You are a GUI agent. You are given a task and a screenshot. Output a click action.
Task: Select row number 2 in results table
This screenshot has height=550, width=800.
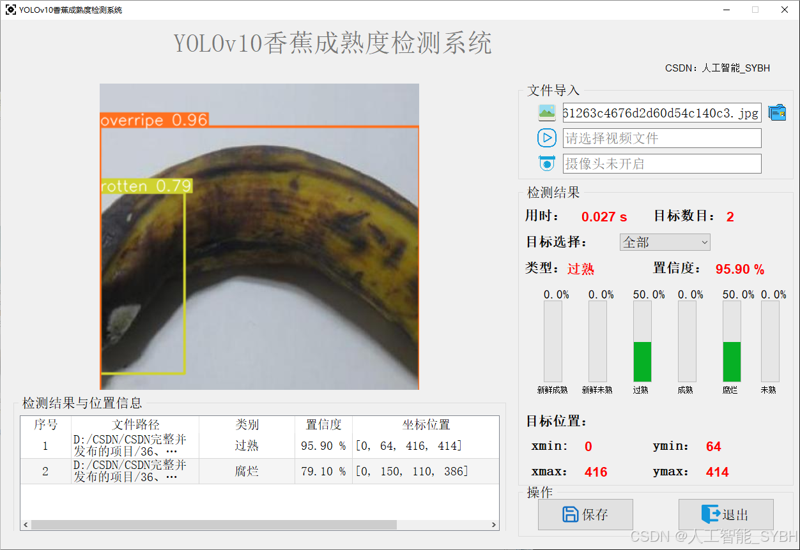point(46,471)
